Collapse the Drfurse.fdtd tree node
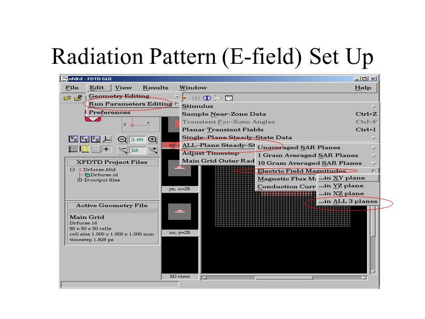Image resolution: width=425 pixels, height=319 pixels. [x=72, y=170]
